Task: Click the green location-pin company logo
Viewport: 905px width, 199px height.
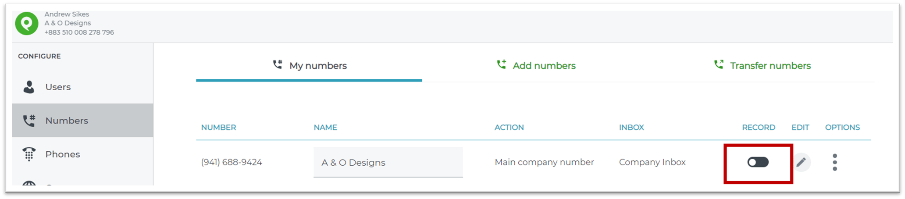Action: 27,23
